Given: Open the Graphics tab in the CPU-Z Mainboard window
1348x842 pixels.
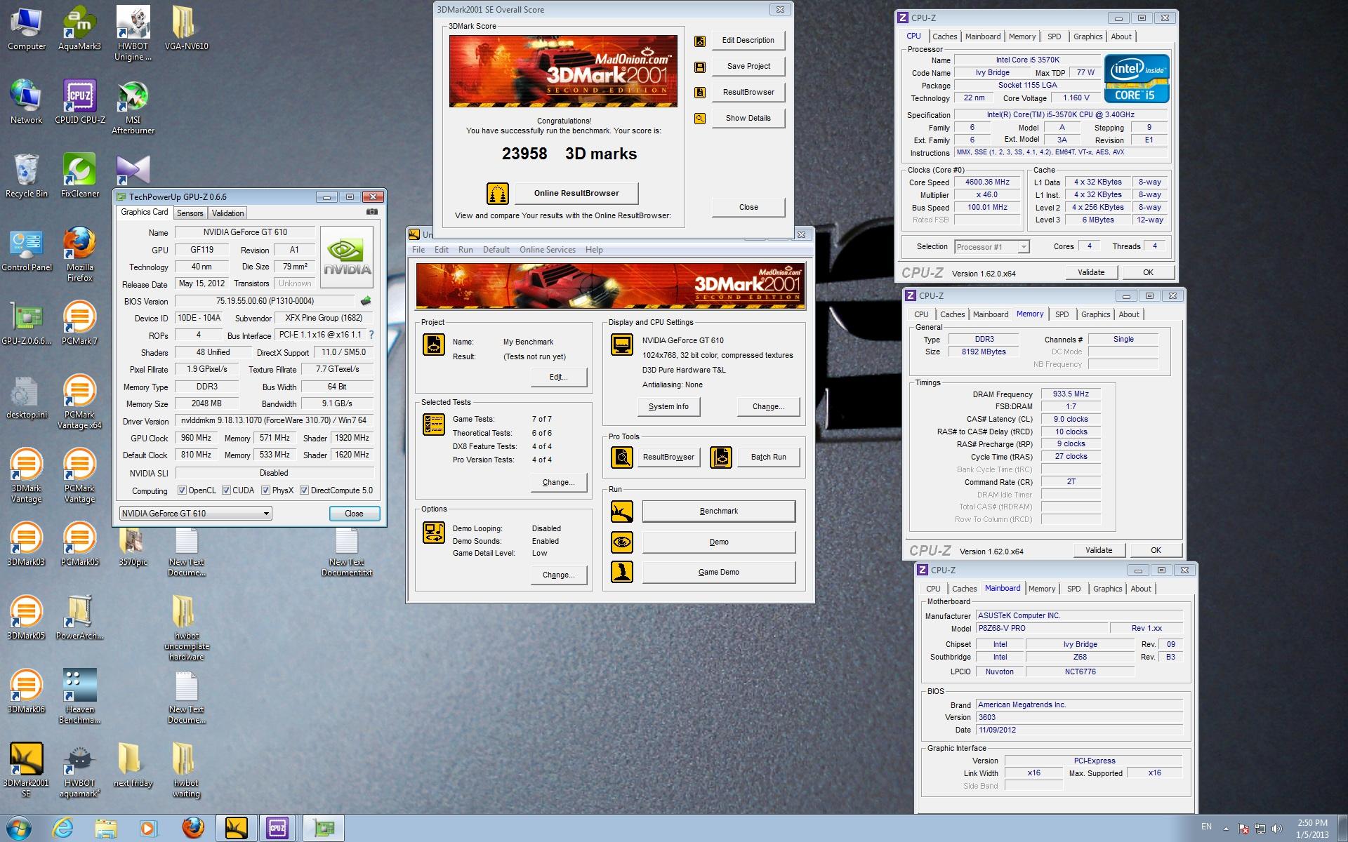Looking at the screenshot, I should [1107, 589].
